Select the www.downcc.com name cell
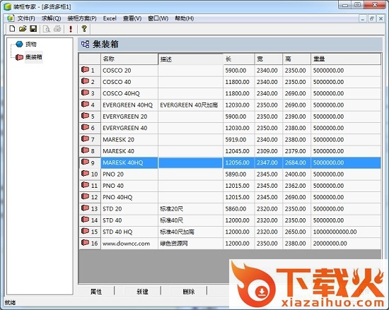The width and height of the screenshot is (389, 310). pyautogui.click(x=129, y=244)
